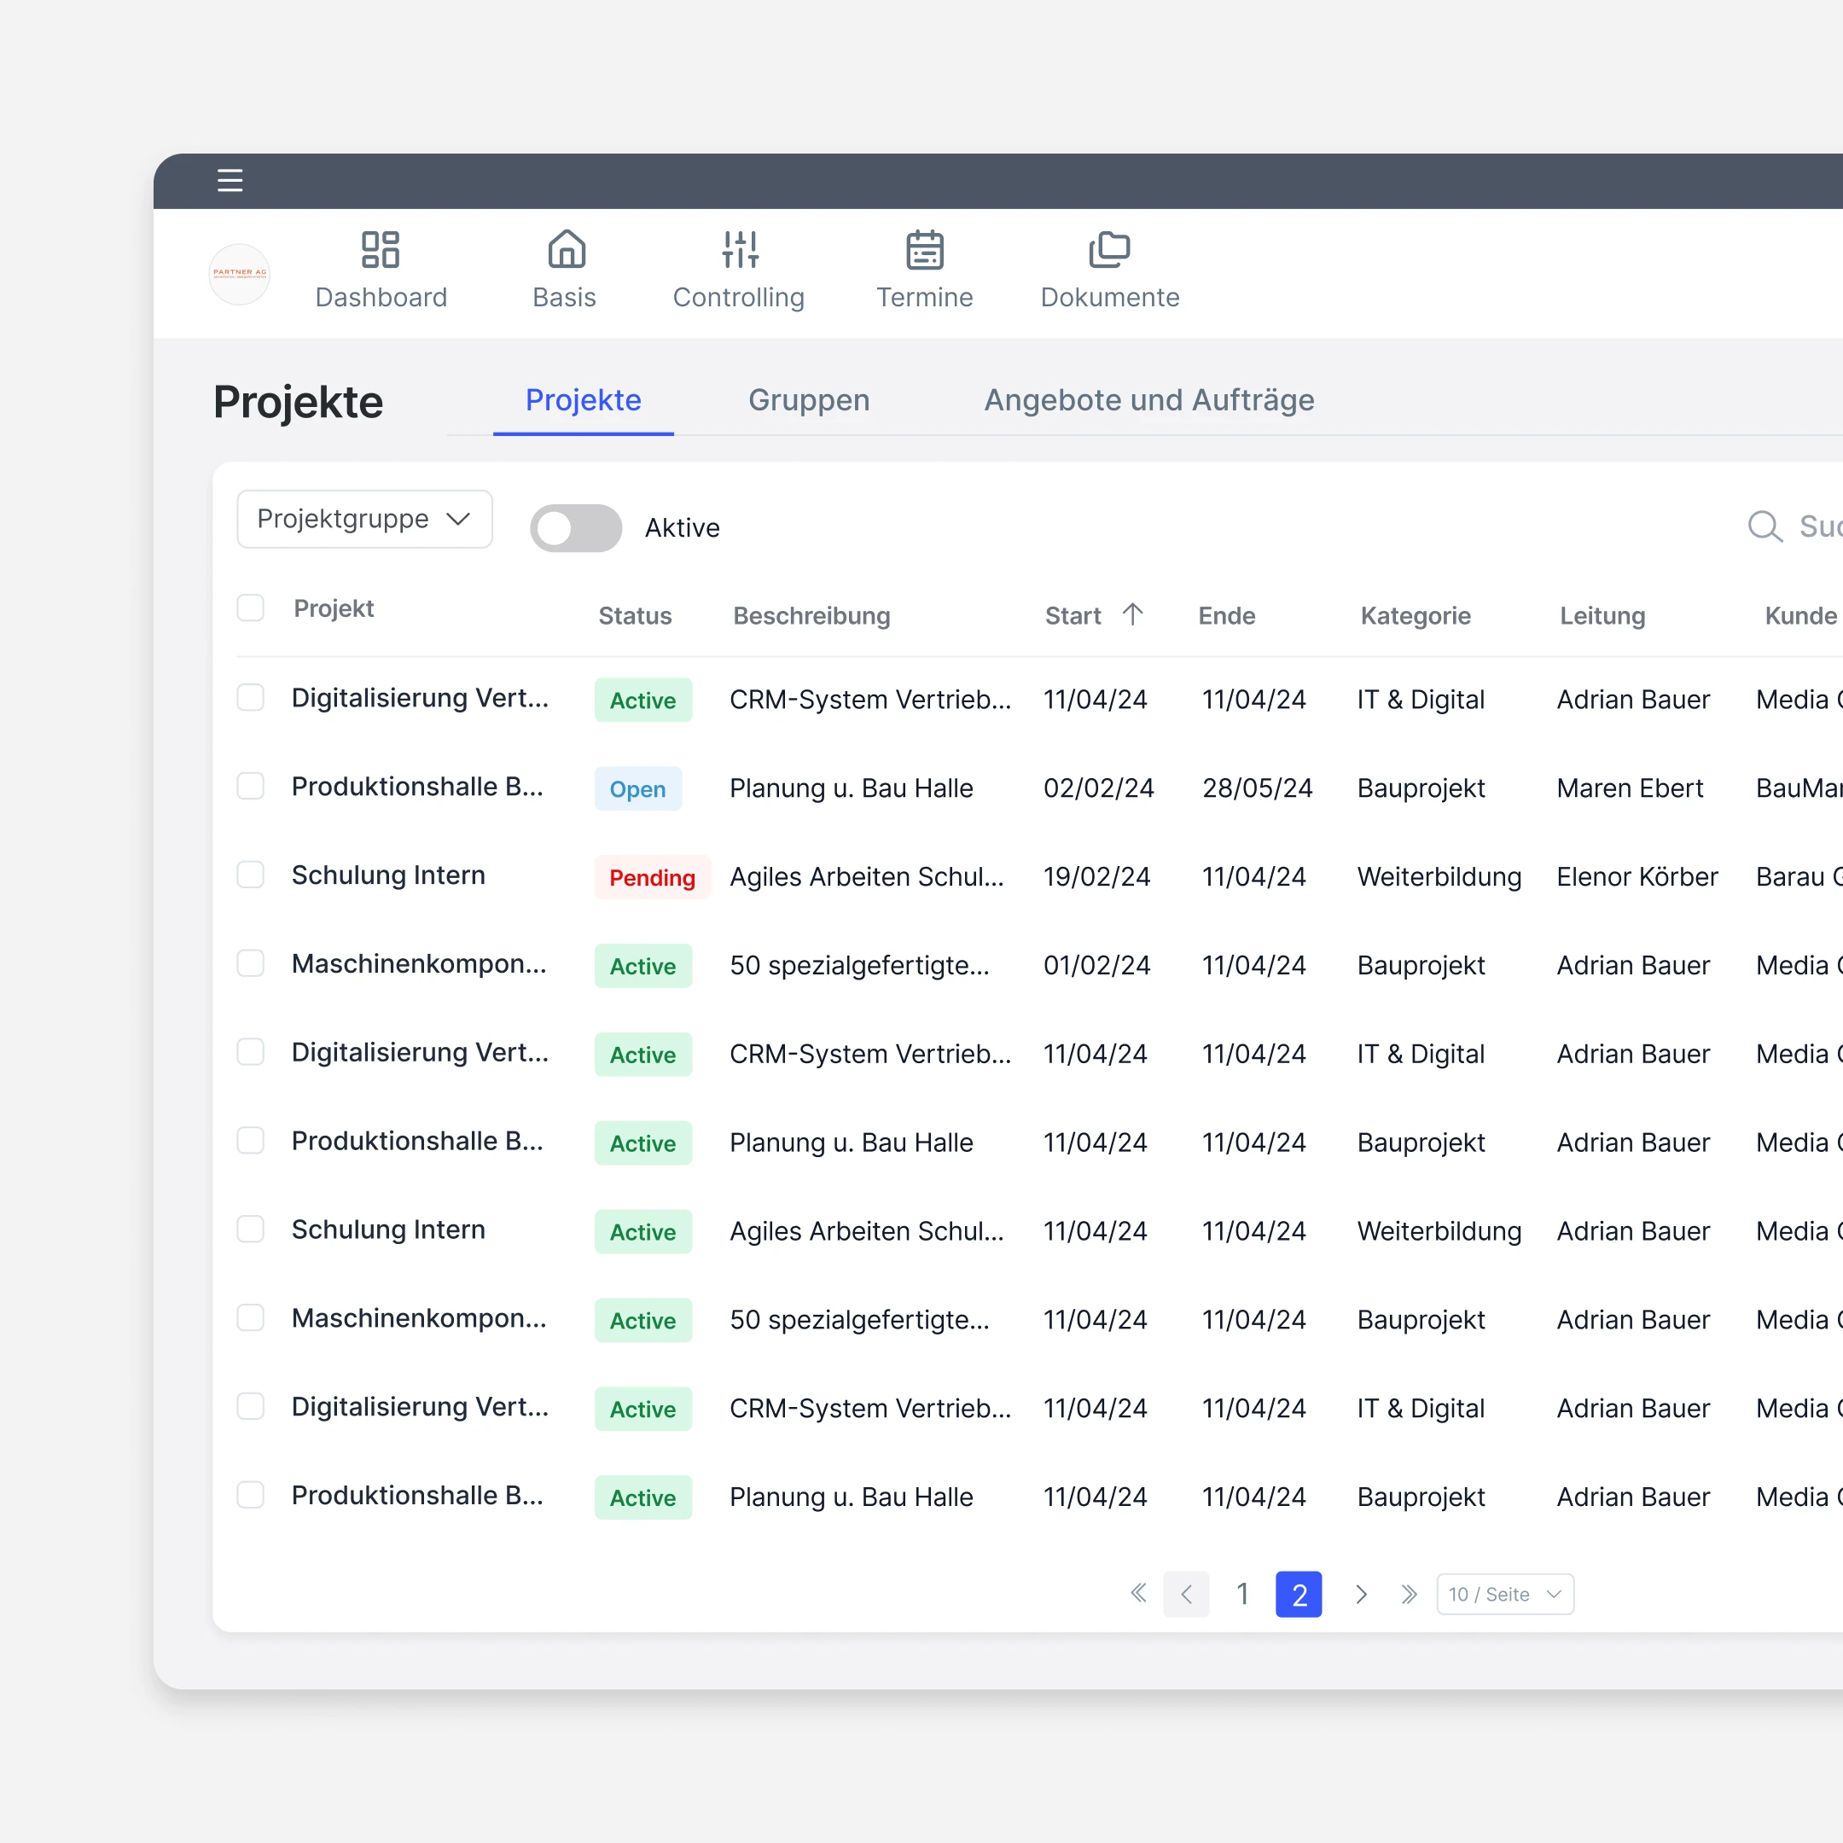
Task: Click the Controlling sliders icon
Action: [739, 250]
